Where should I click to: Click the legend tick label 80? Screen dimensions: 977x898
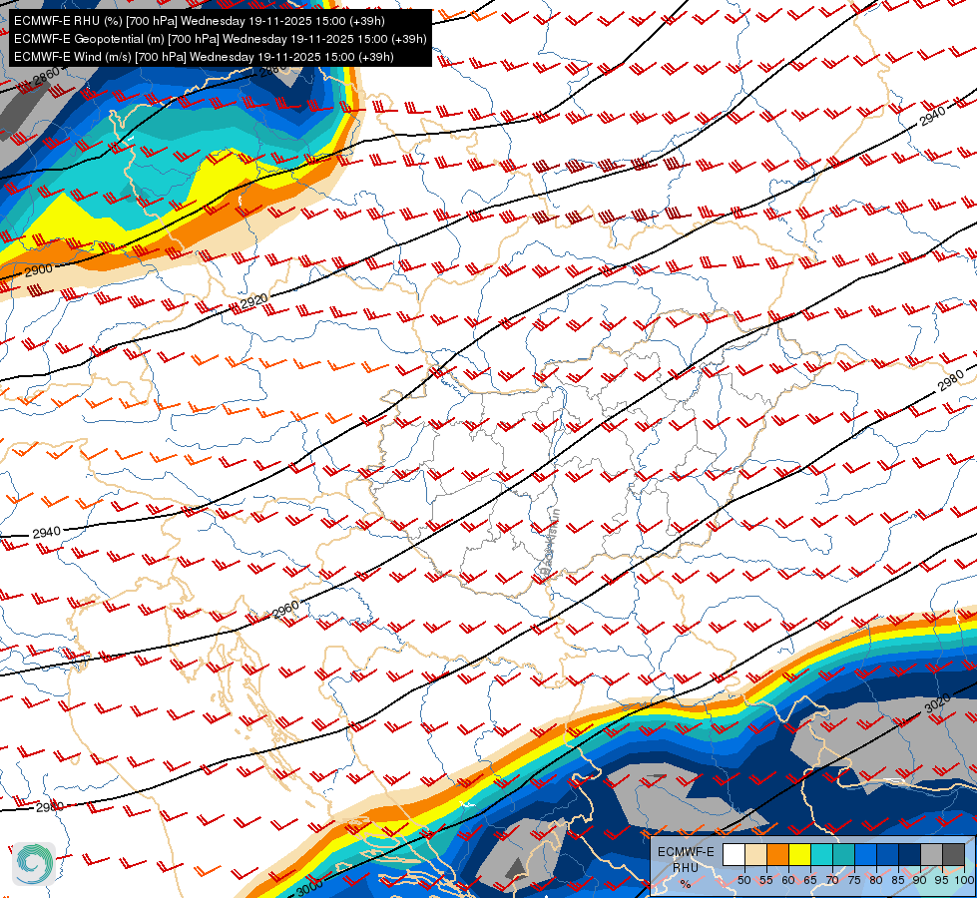click(876, 880)
